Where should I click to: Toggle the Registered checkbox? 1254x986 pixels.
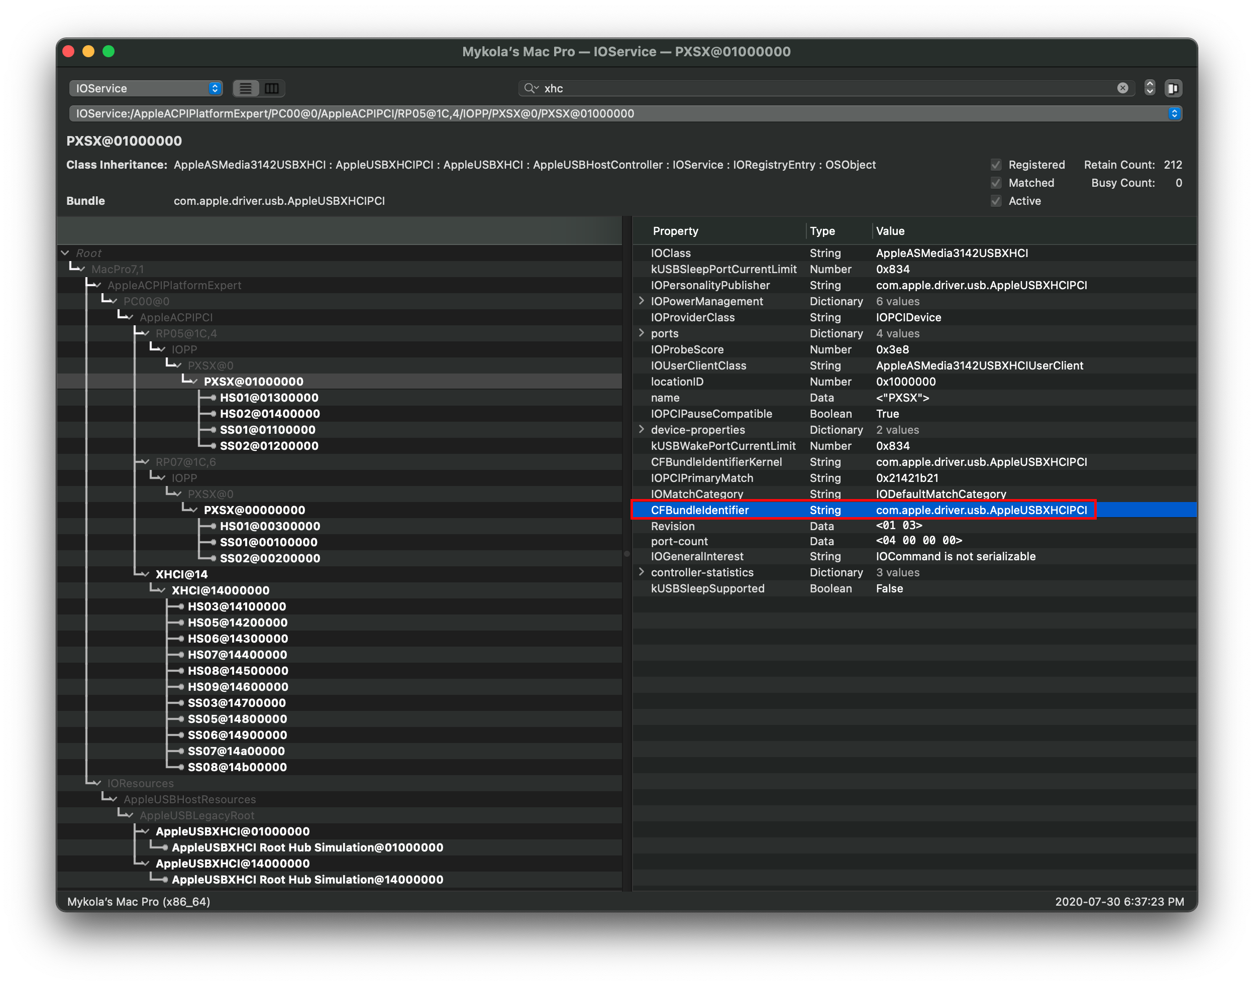[996, 165]
